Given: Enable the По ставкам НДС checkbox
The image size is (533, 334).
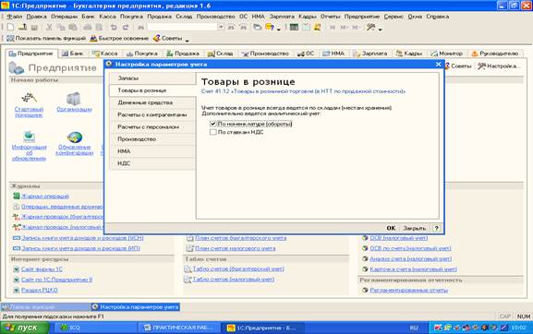Looking at the screenshot, I should (213, 132).
